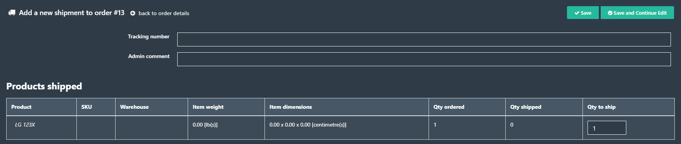Focus the Tracking number field

coord(424,39)
